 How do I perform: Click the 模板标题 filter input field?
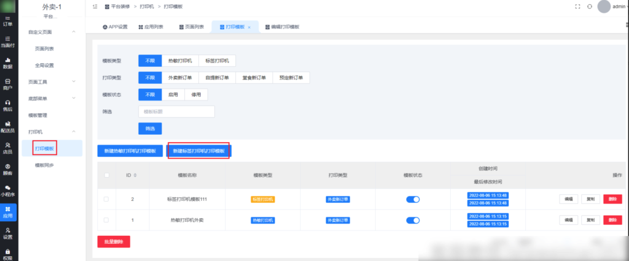[x=176, y=112]
